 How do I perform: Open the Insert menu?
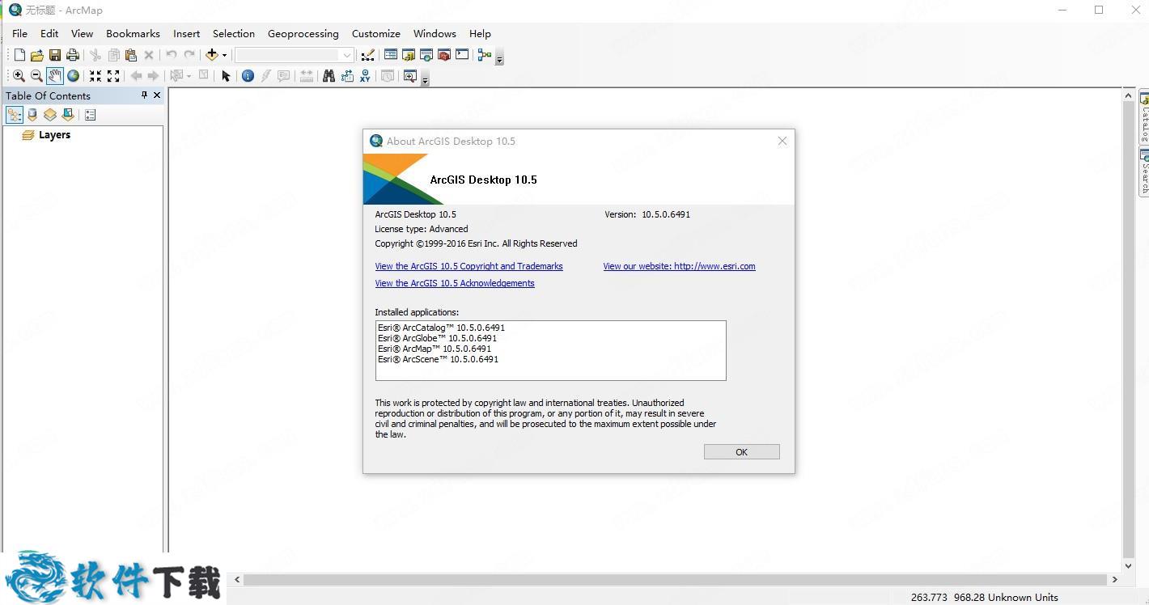click(186, 33)
